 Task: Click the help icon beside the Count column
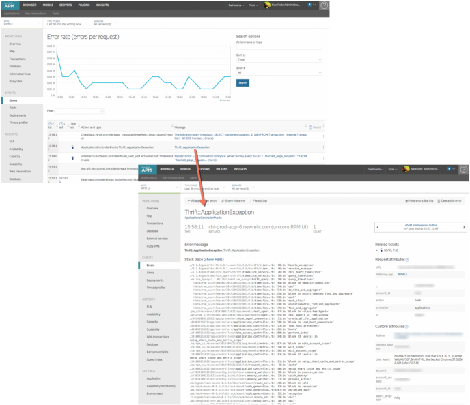point(310,127)
